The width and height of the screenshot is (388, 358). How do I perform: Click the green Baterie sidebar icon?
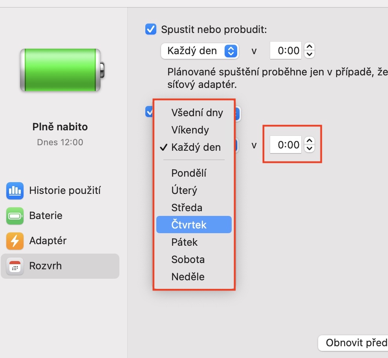click(x=15, y=216)
